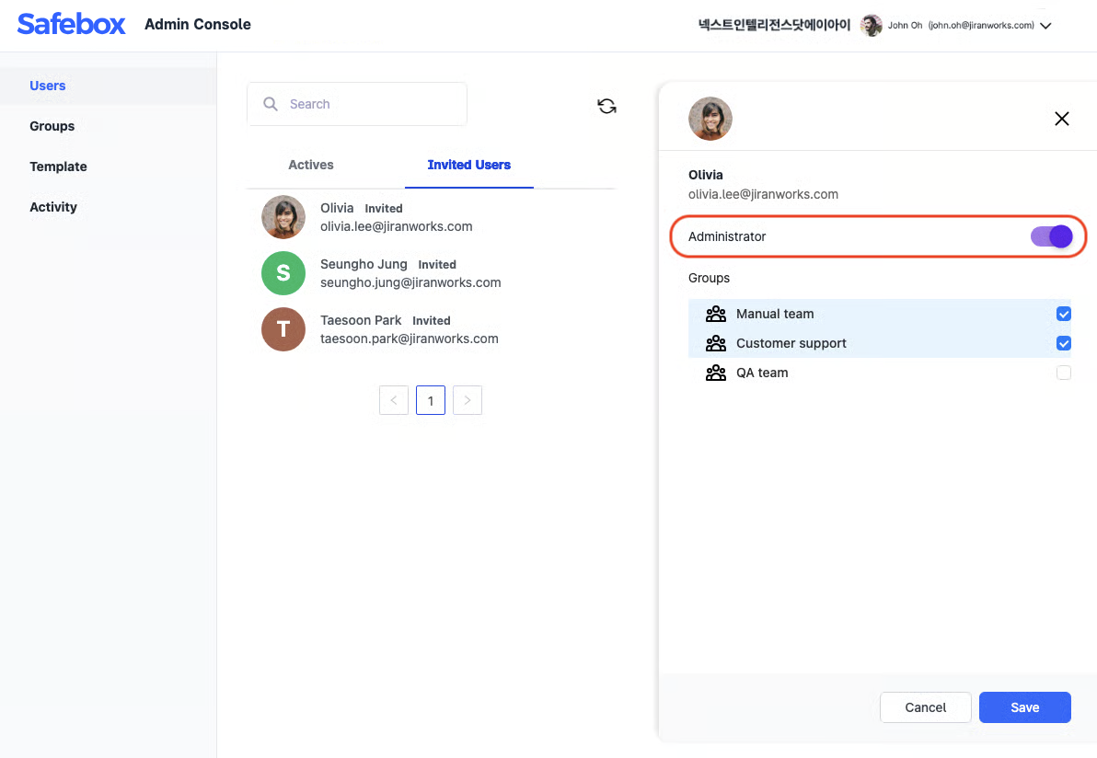
Task: Save the user changes
Action: [x=1024, y=707]
